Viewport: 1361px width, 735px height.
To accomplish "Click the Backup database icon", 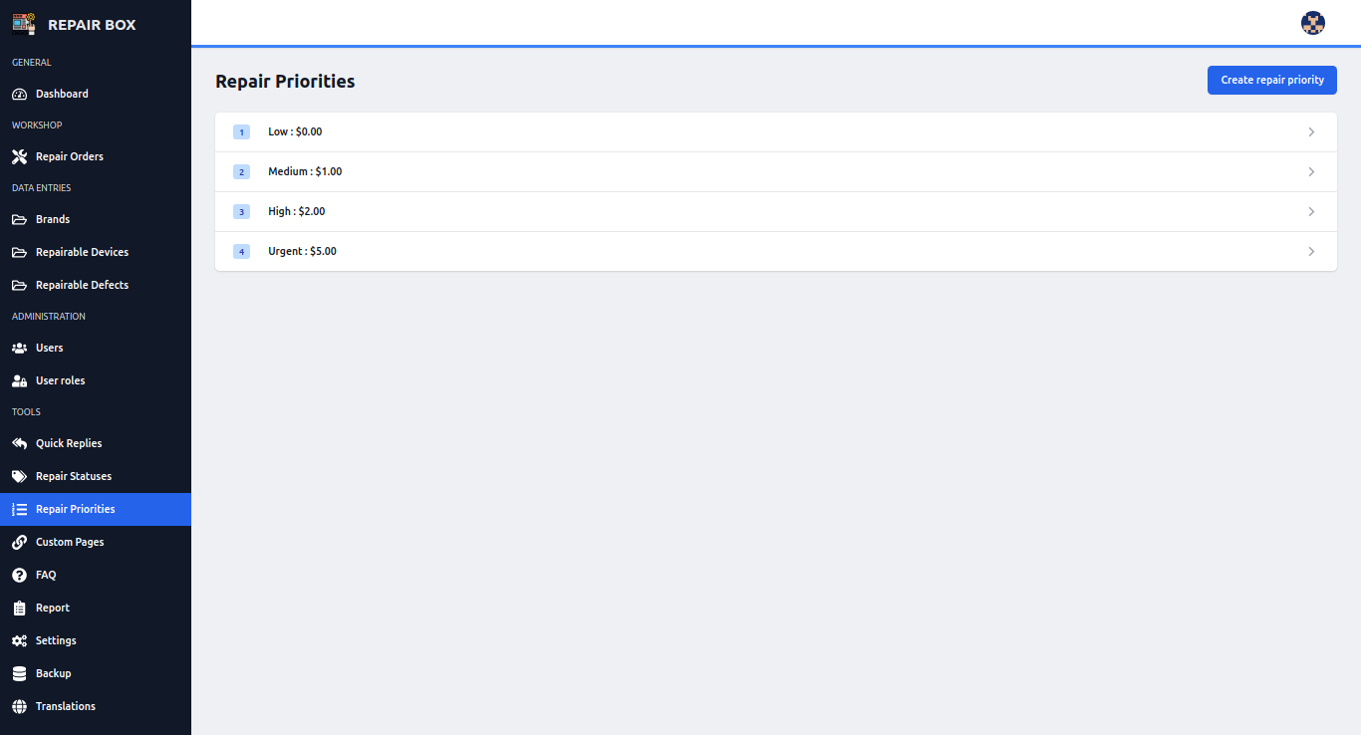I will [20, 673].
